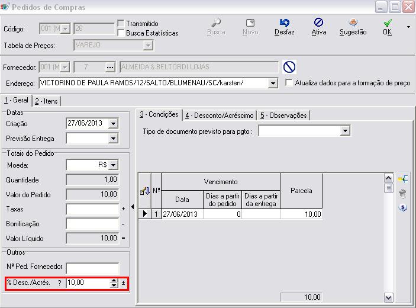Switch to the 2 - Itens tab
The width and height of the screenshot is (416, 308).
[x=46, y=101]
